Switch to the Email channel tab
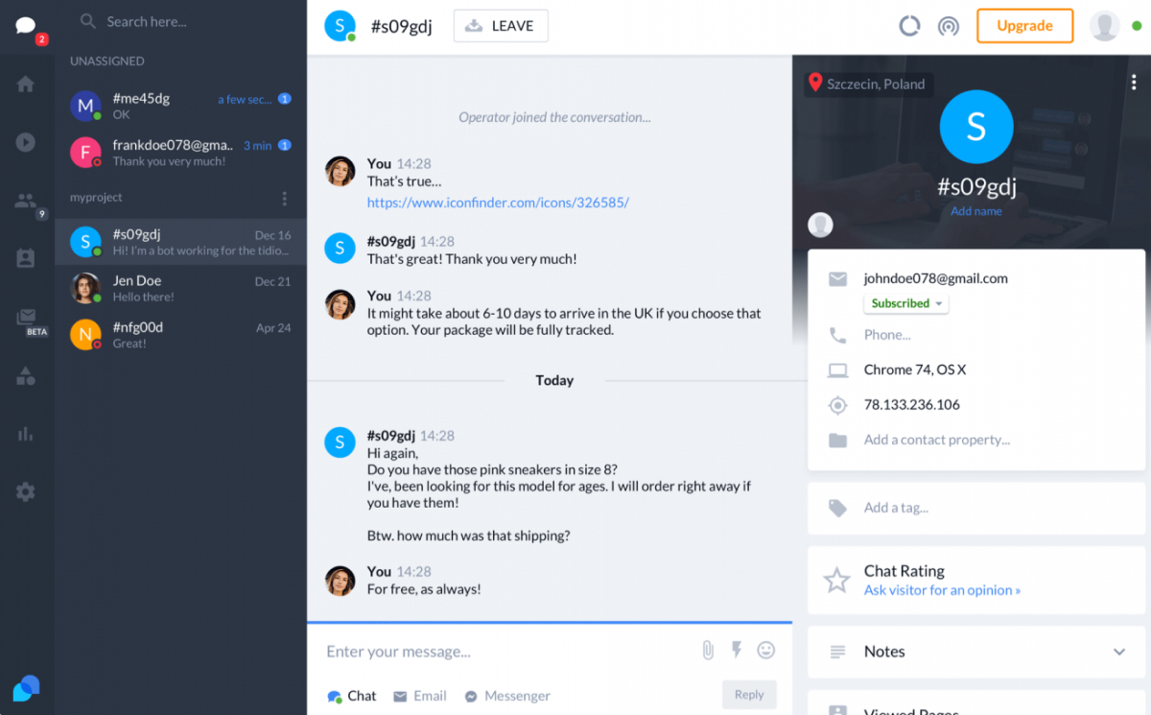1151x715 pixels. [x=420, y=696]
